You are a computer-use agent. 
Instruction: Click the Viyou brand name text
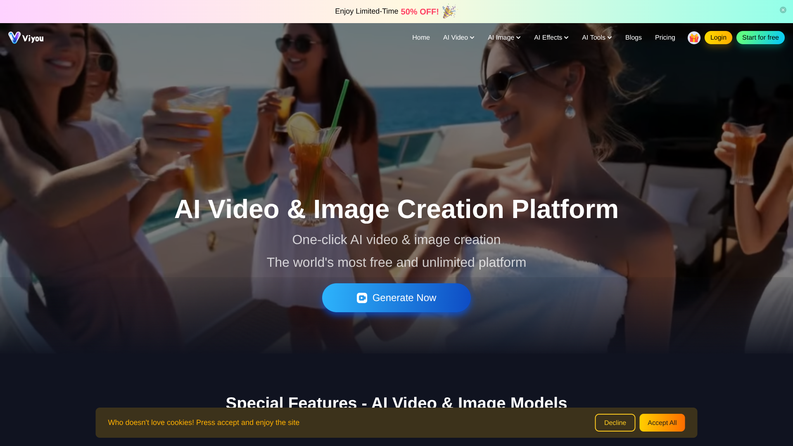pos(34,38)
